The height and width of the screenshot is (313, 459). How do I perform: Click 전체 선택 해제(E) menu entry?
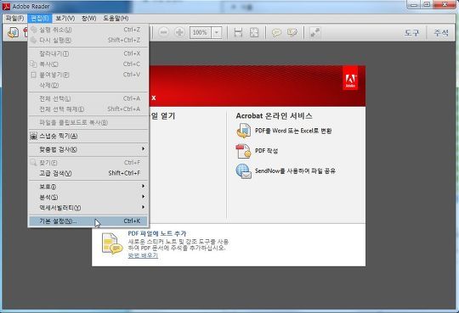pyautogui.click(x=88, y=109)
